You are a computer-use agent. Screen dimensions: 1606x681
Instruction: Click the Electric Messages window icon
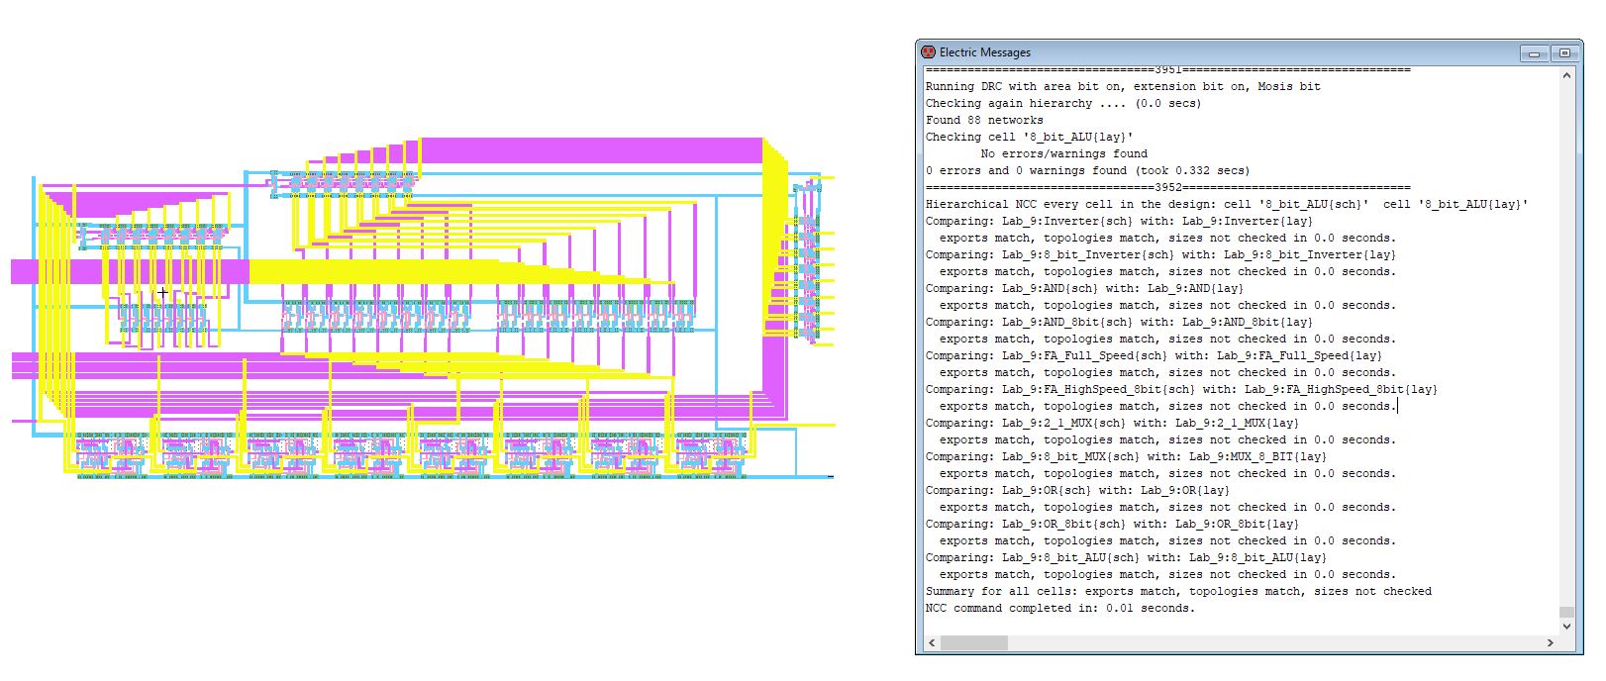[928, 52]
